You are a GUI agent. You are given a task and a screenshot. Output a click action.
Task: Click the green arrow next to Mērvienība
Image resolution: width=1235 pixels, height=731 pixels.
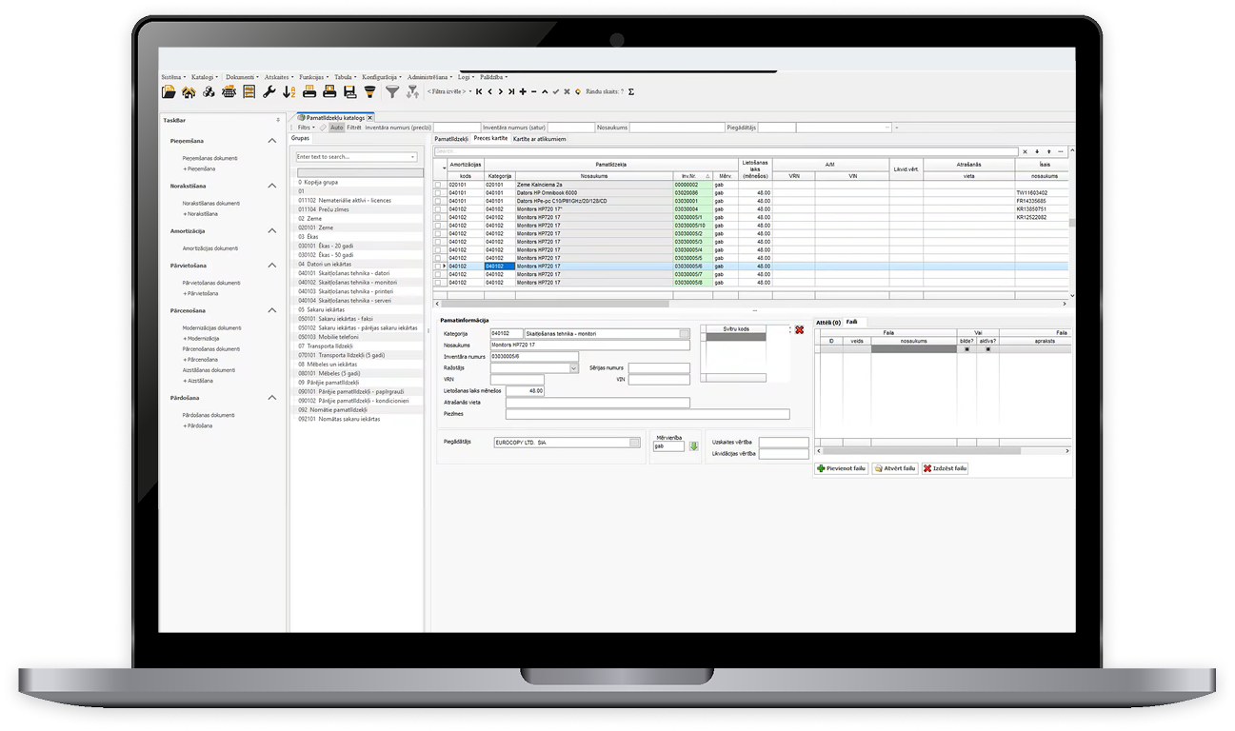[x=694, y=445]
